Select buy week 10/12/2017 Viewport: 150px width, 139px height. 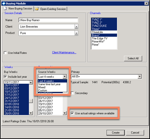pos(17,92)
